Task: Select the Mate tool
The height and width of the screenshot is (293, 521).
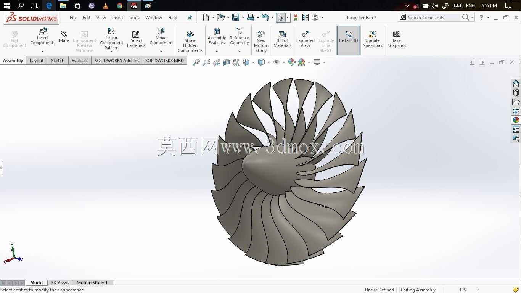Action: [64, 37]
